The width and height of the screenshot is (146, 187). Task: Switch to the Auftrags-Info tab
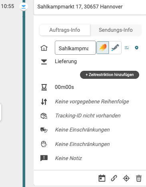65,30
